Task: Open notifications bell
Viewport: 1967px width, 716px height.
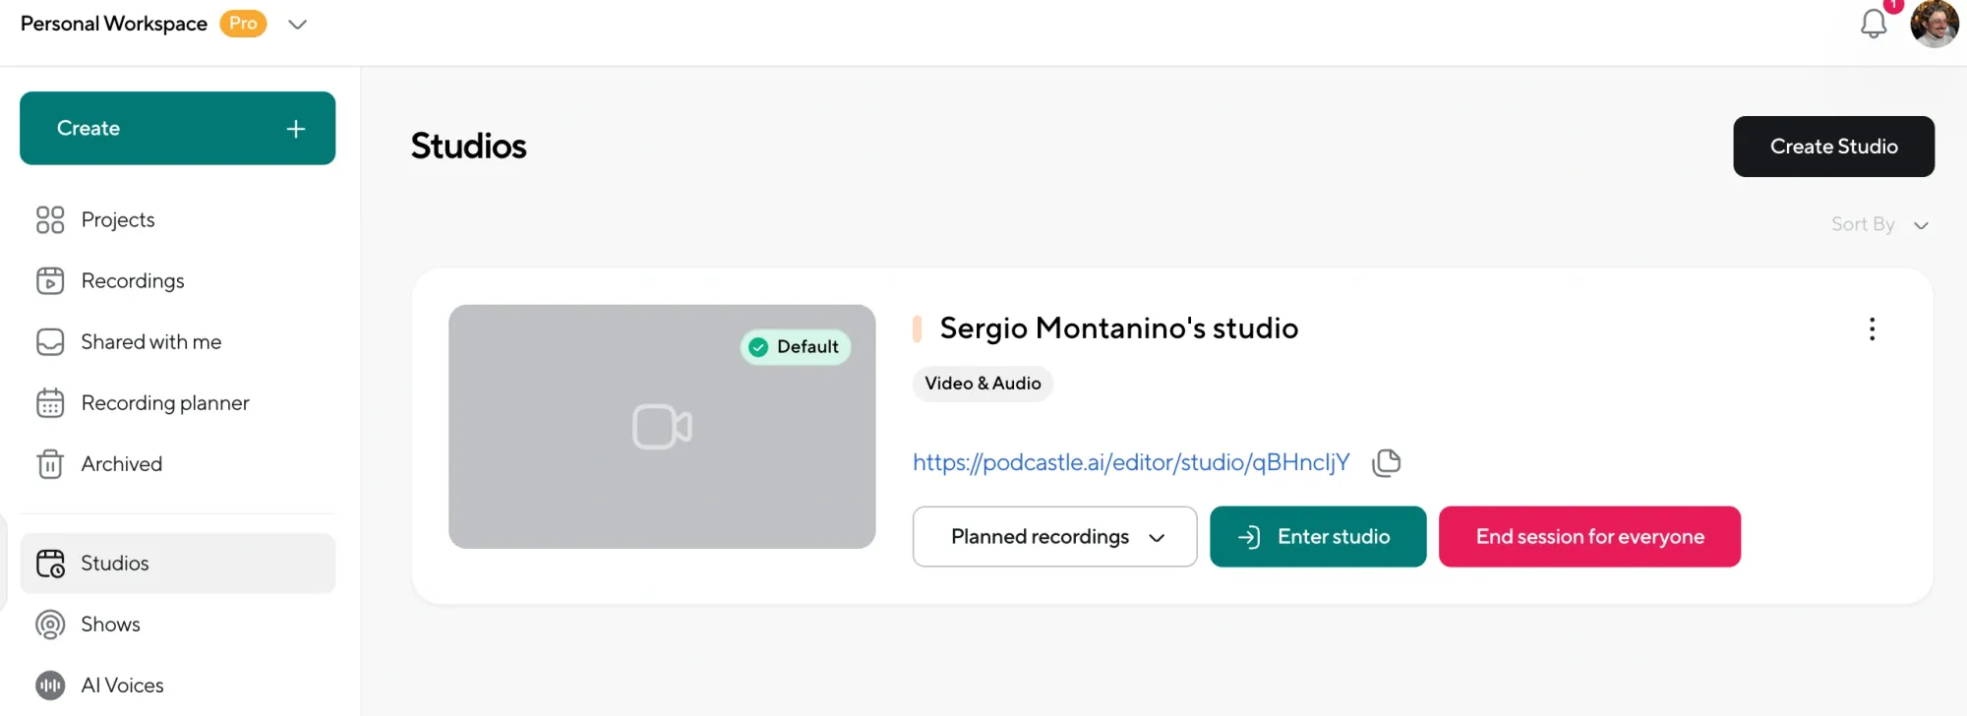Action: point(1874,24)
